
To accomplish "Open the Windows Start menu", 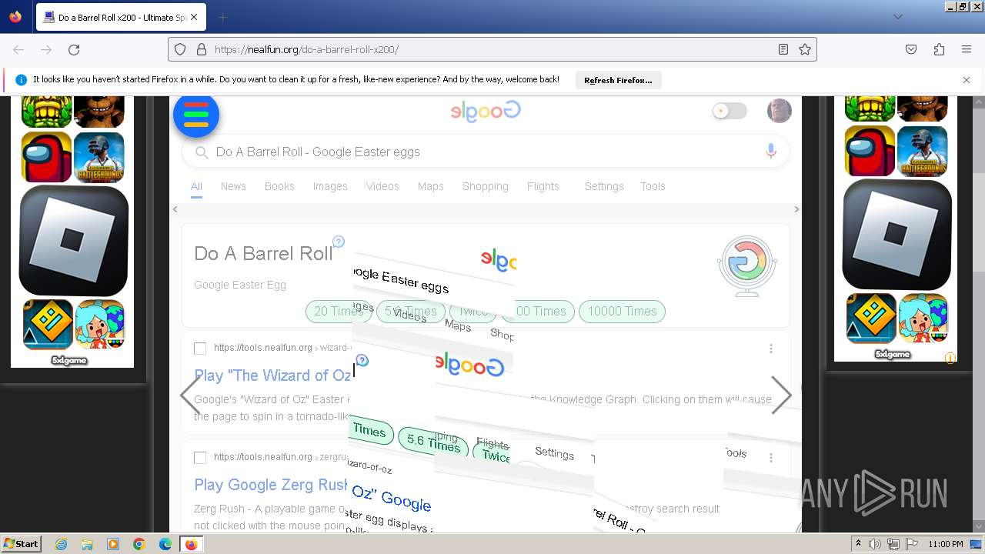I will pos(21,544).
